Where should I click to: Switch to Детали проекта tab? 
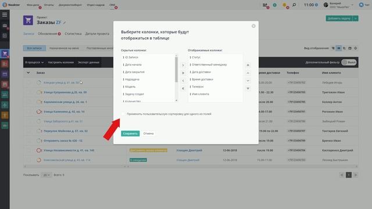pos(97,34)
